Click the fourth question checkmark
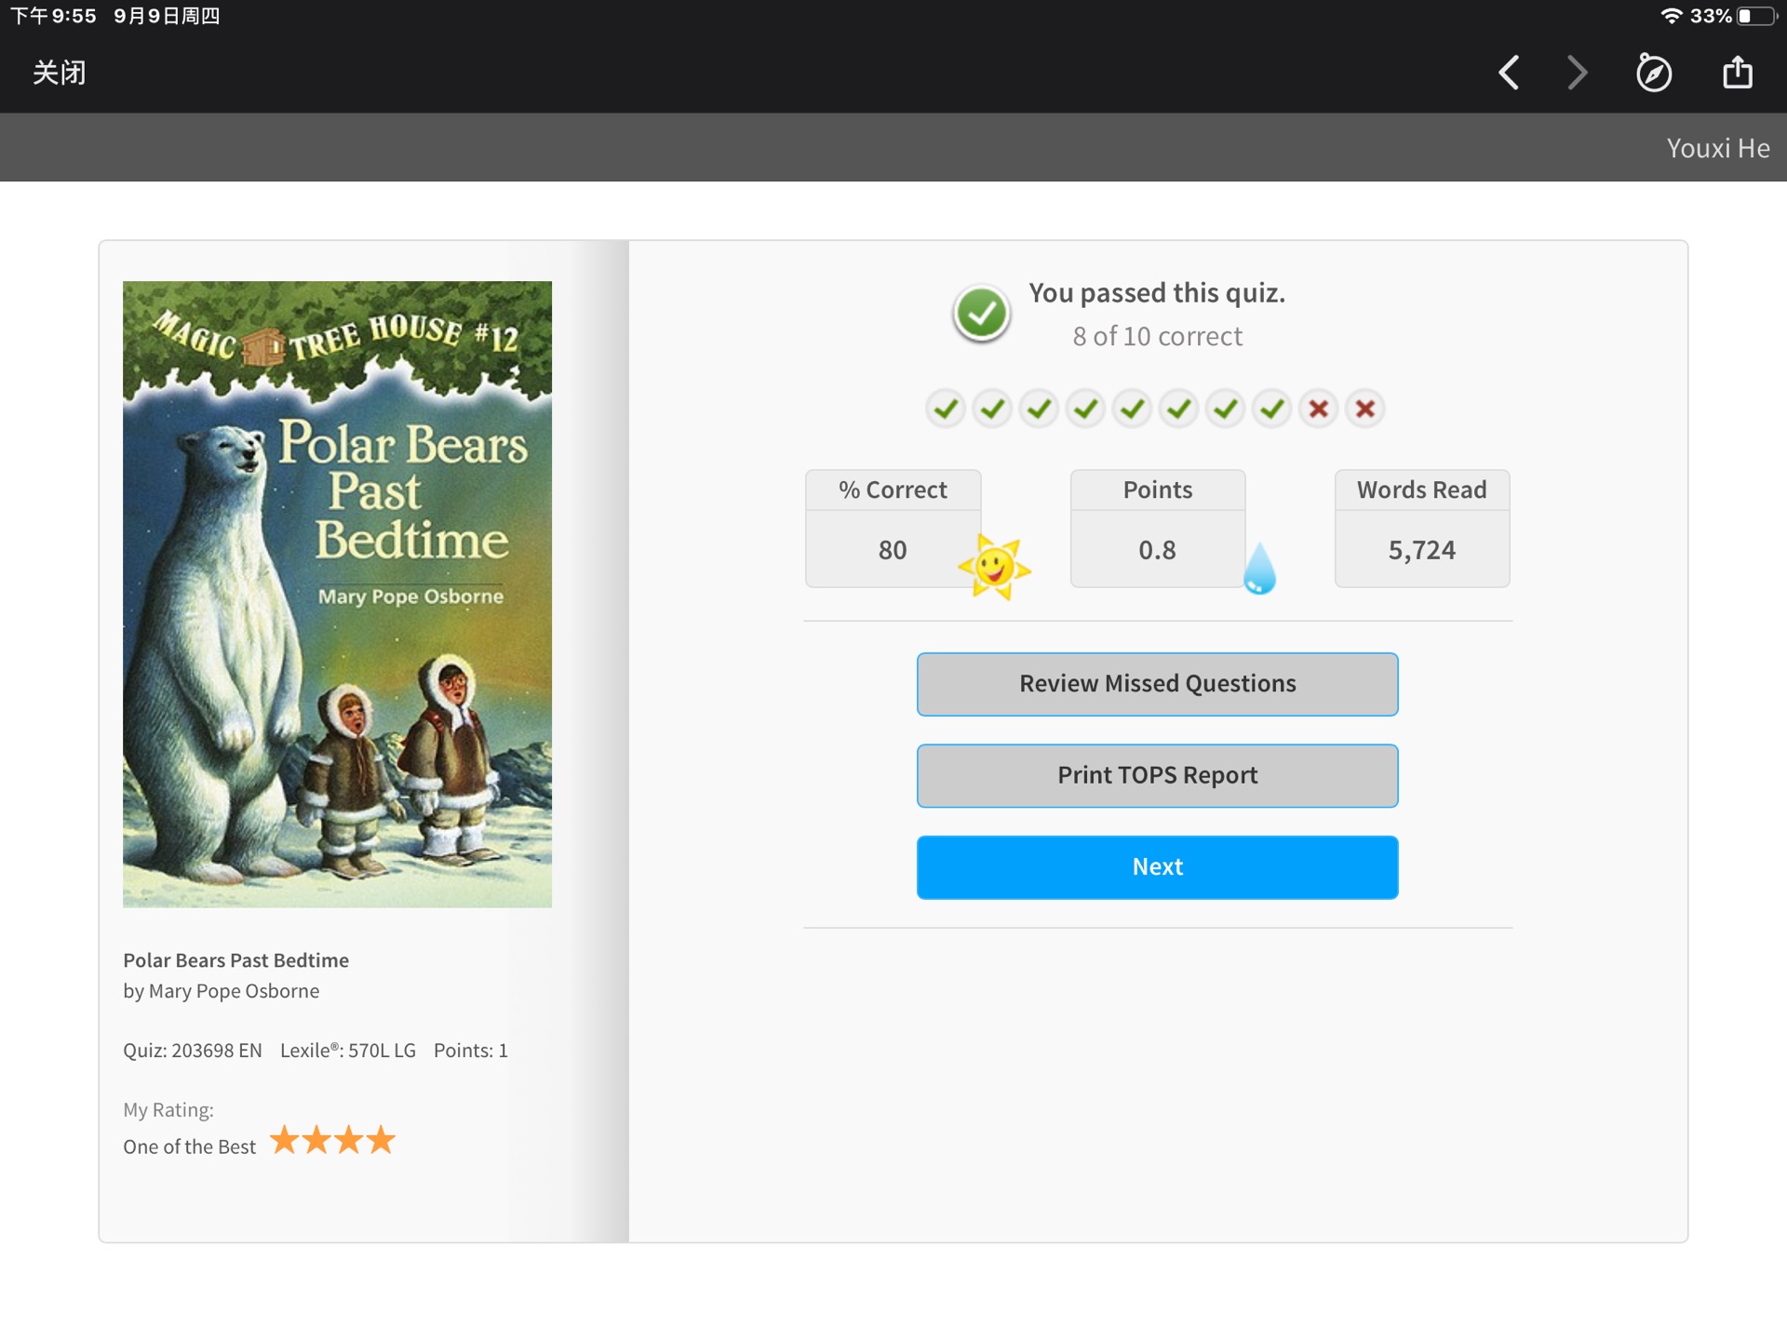Viewport: 1787px width, 1340px height. pyautogui.click(x=1085, y=409)
